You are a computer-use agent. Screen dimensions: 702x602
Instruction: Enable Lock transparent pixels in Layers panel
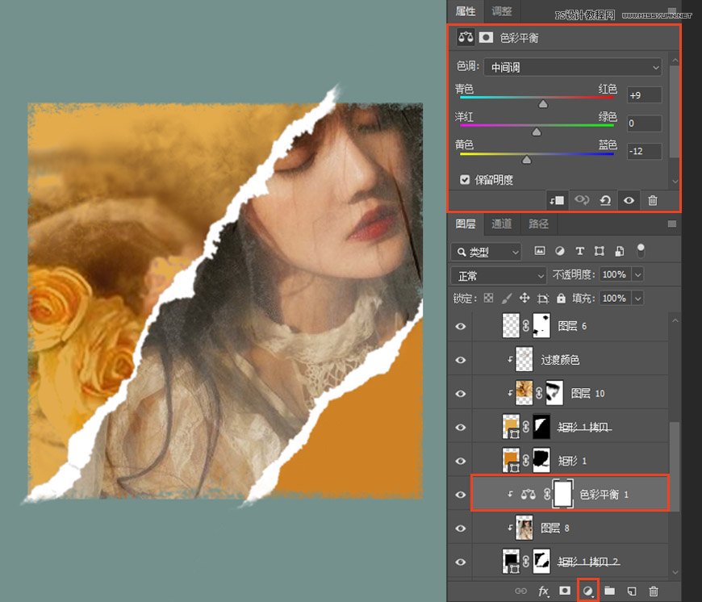pos(488,298)
